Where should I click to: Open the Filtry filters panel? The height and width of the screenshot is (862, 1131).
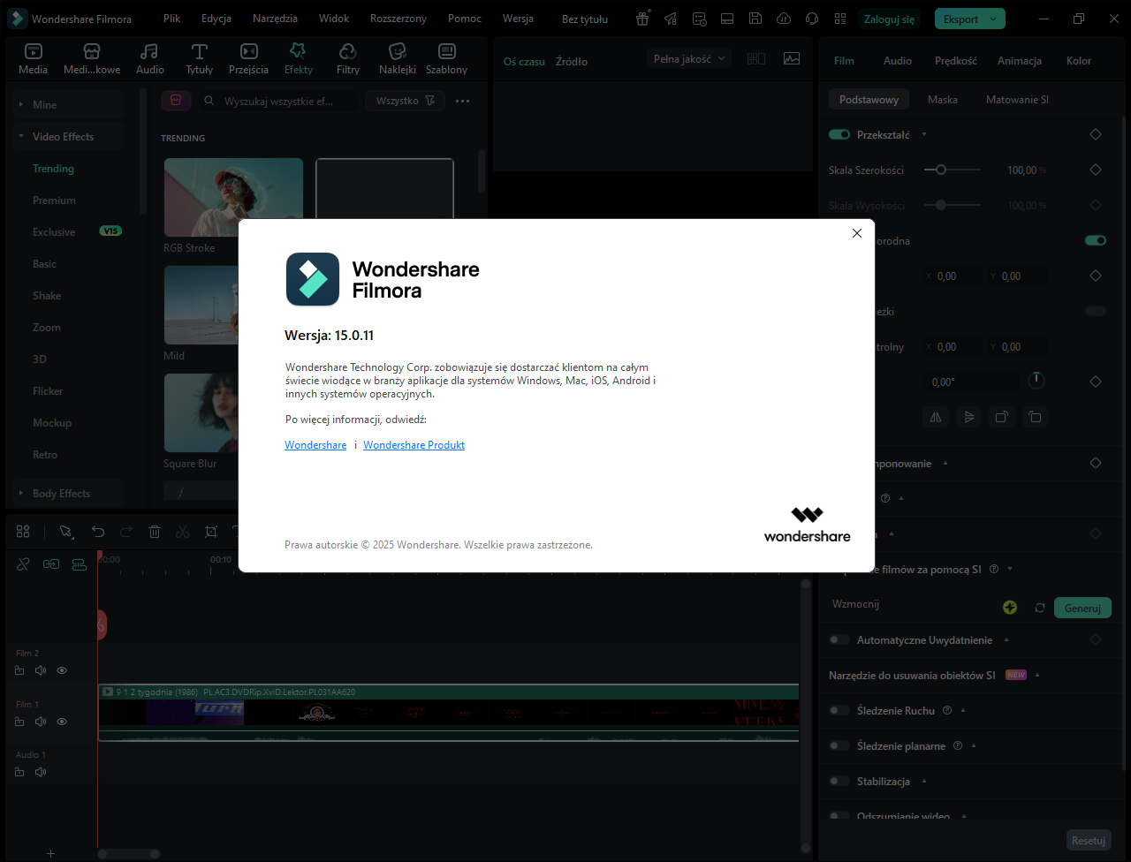tap(348, 58)
